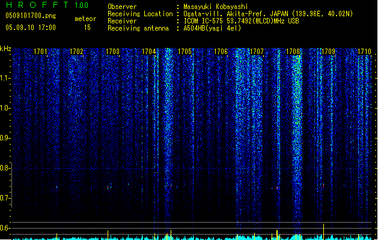Click the version number 1.0.0
Viewport: 378px width, 240px height.
(82, 5)
